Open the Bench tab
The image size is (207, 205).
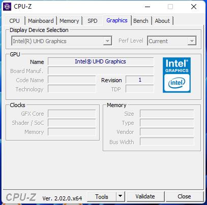tap(141, 21)
